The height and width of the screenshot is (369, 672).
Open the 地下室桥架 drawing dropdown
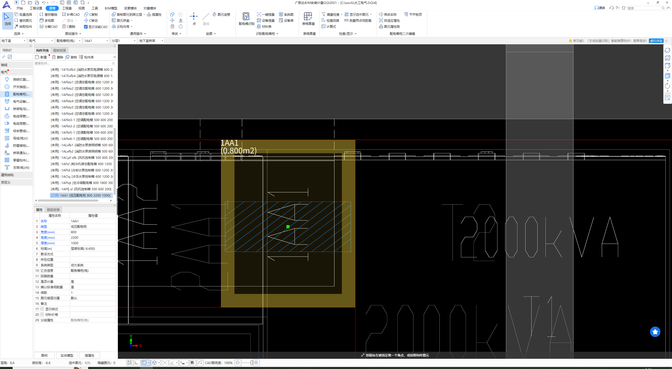(151, 41)
